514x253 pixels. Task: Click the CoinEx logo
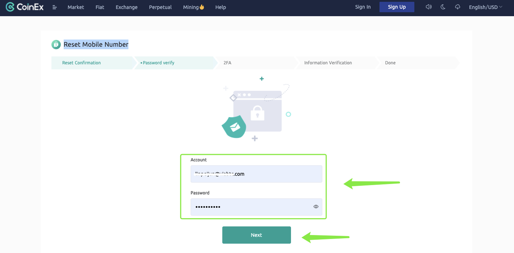24,6
